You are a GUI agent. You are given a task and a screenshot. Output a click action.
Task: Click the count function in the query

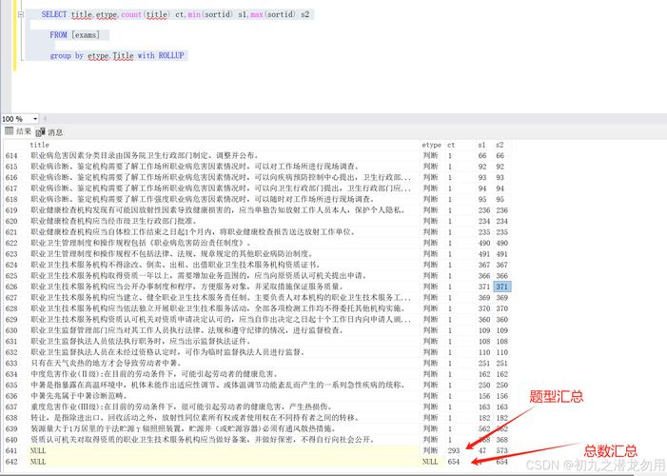(131, 14)
